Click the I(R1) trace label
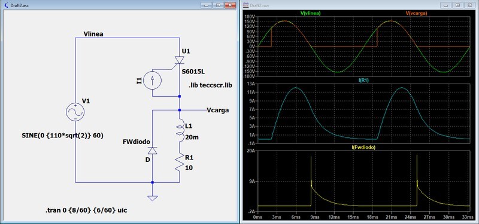This screenshot has height=224, width=479. pos(363,80)
